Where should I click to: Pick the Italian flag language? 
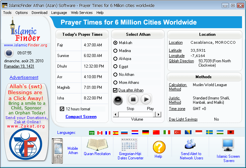pyautogui.click(x=167, y=132)
